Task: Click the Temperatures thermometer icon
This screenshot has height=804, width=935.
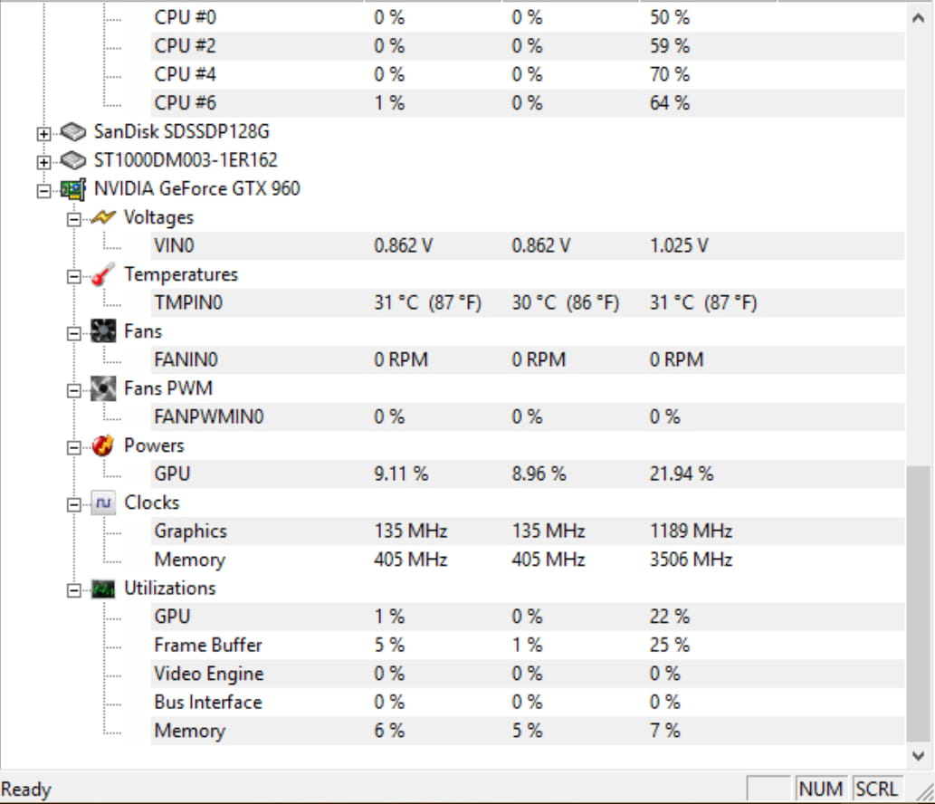Action: (103, 274)
